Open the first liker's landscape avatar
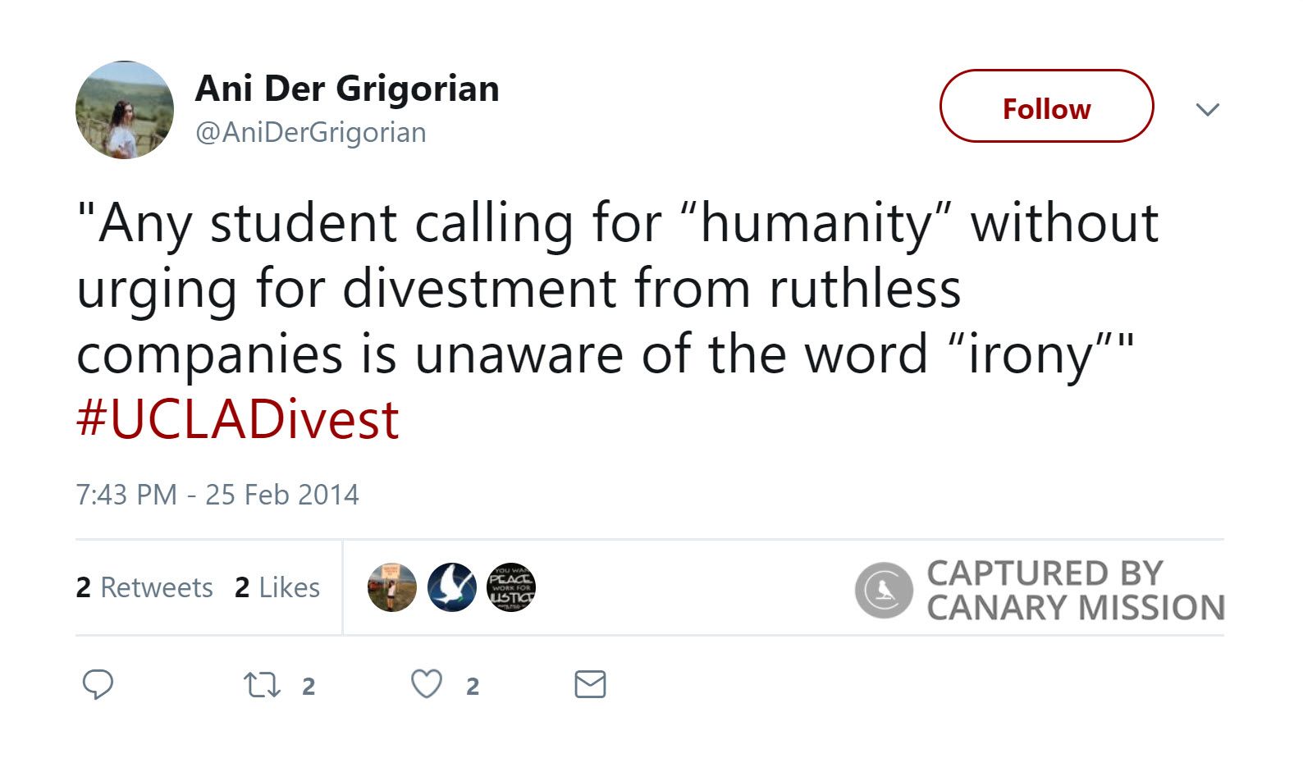Viewport: 1303px width, 758px height. (392, 587)
